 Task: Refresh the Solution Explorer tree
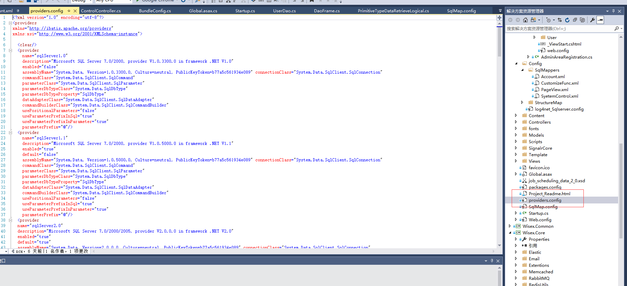pyautogui.click(x=567, y=20)
